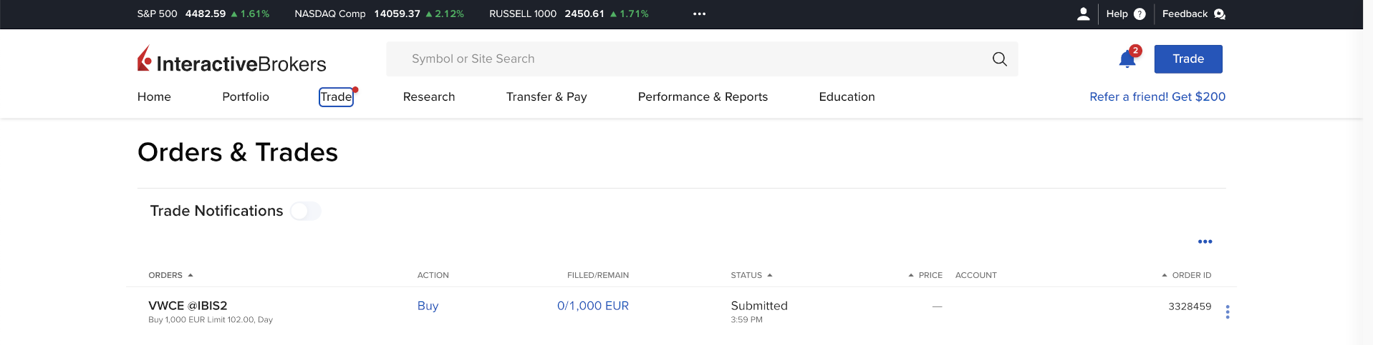Viewport: 1373px width, 345px height.
Task: Click the Feedback chat icon
Action: click(x=1219, y=14)
